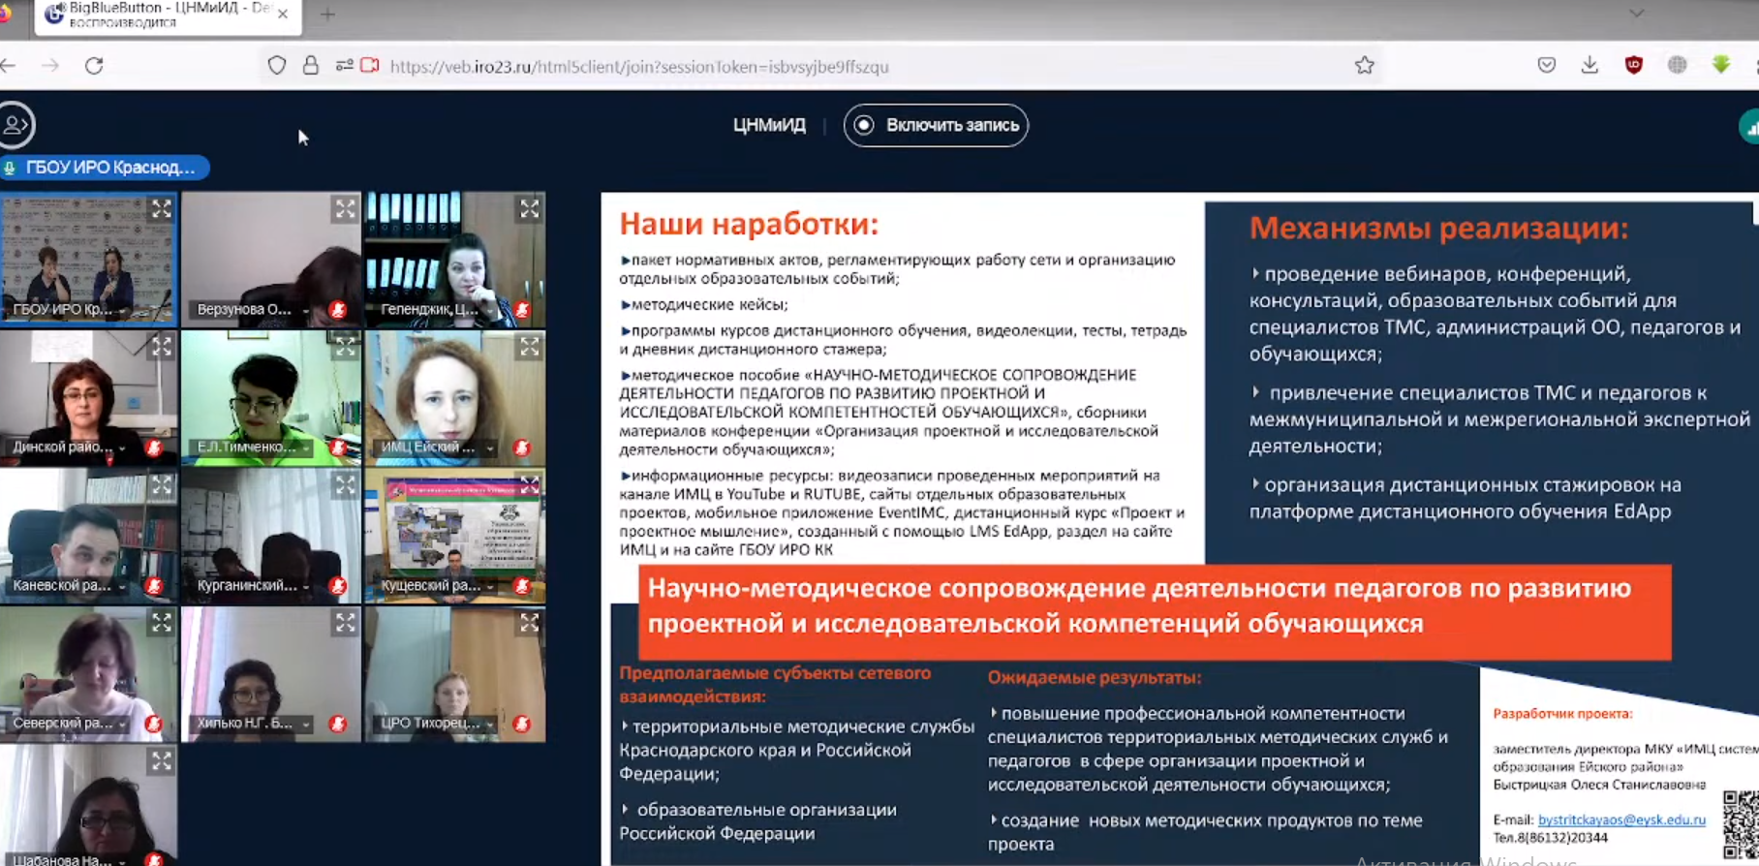This screenshot has height=866, width=1759.
Task: Open a new browser tab
Action: coord(327,15)
